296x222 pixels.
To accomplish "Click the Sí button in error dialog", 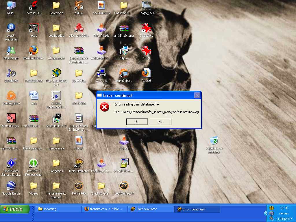I will [137, 122].
